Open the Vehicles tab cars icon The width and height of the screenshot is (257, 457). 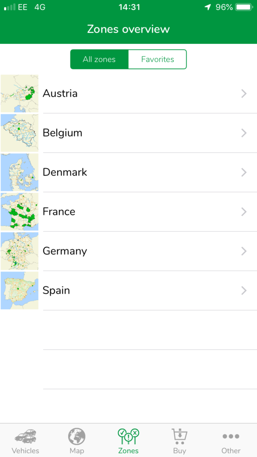(x=25, y=436)
